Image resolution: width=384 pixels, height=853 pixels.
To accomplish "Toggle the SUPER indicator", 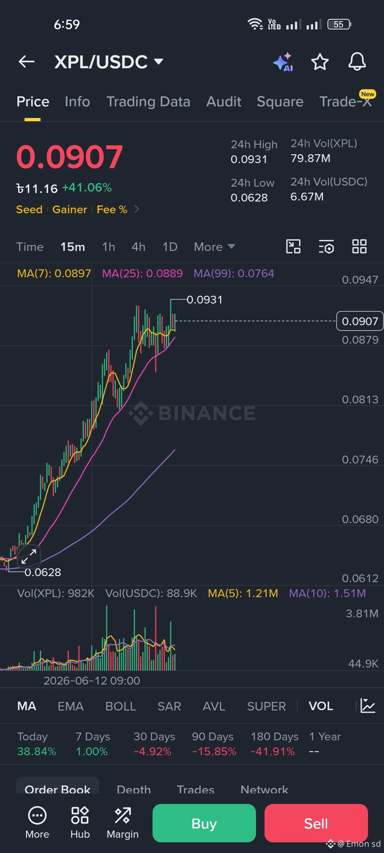I will [x=266, y=706].
